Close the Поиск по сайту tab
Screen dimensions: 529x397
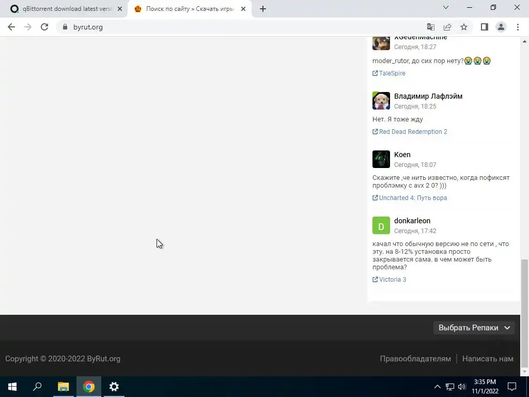[243, 9]
